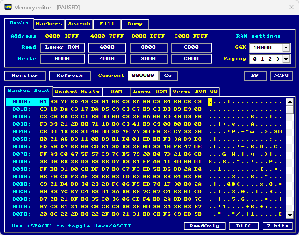Image resolution: width=299 pixels, height=235 pixels.
Task: Click the Go button
Action: tap(168, 76)
